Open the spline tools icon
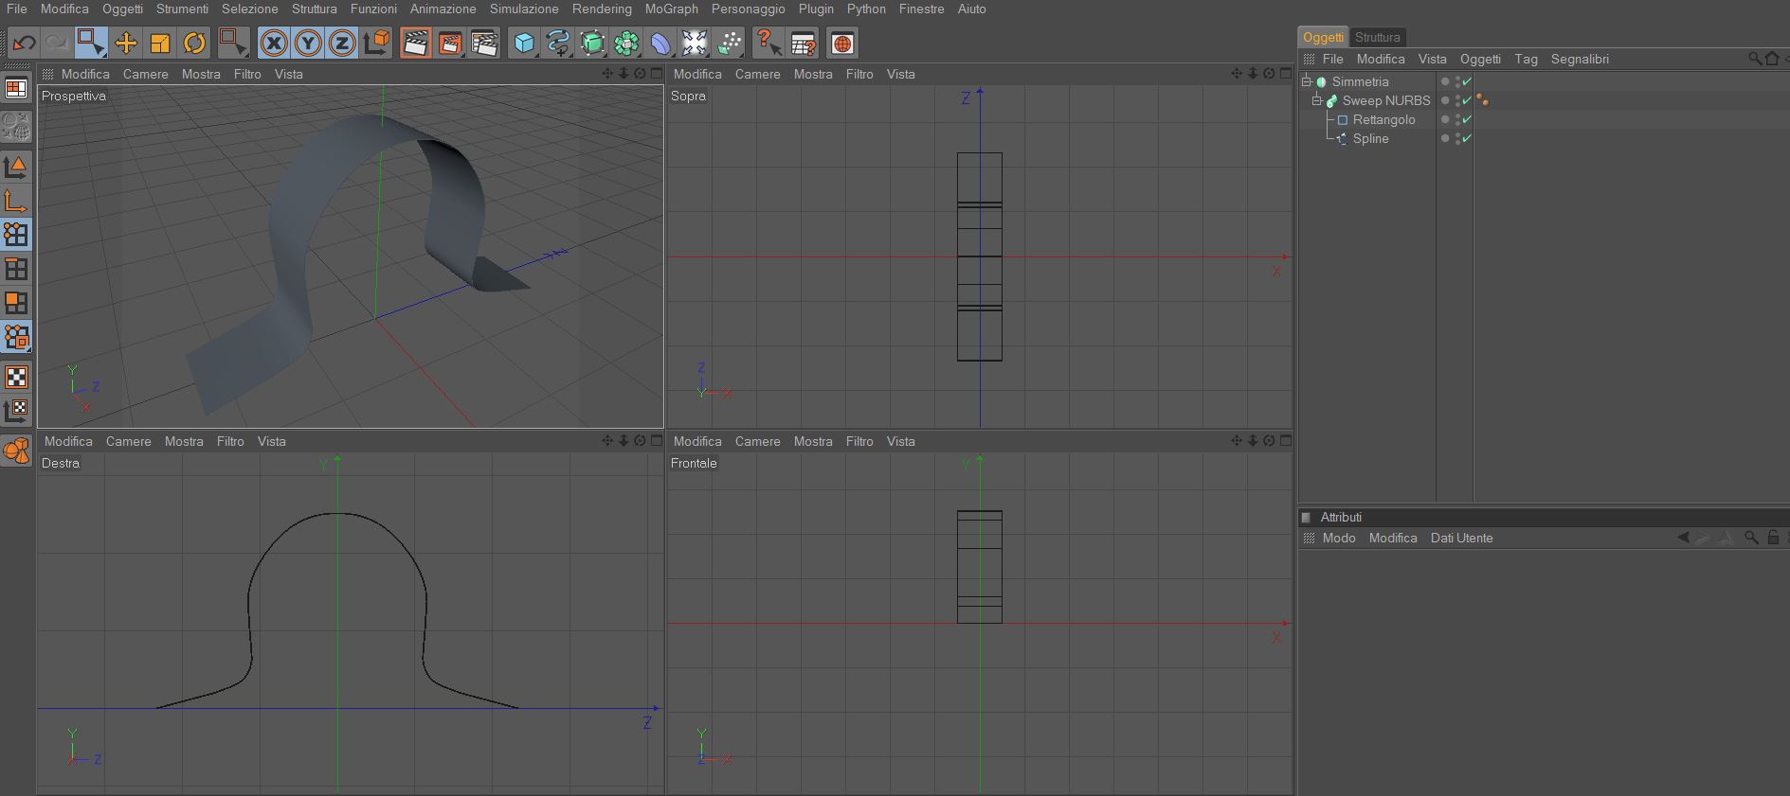This screenshot has height=796, width=1790. [558, 43]
